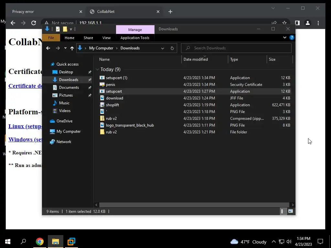Expand the ribbon with the chevron
331x248 pixels.
pos(285,37)
